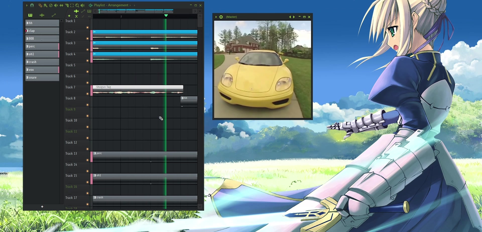Select the snare pattern in the picker
Viewport: 482px width, 232px height.
pos(42,78)
